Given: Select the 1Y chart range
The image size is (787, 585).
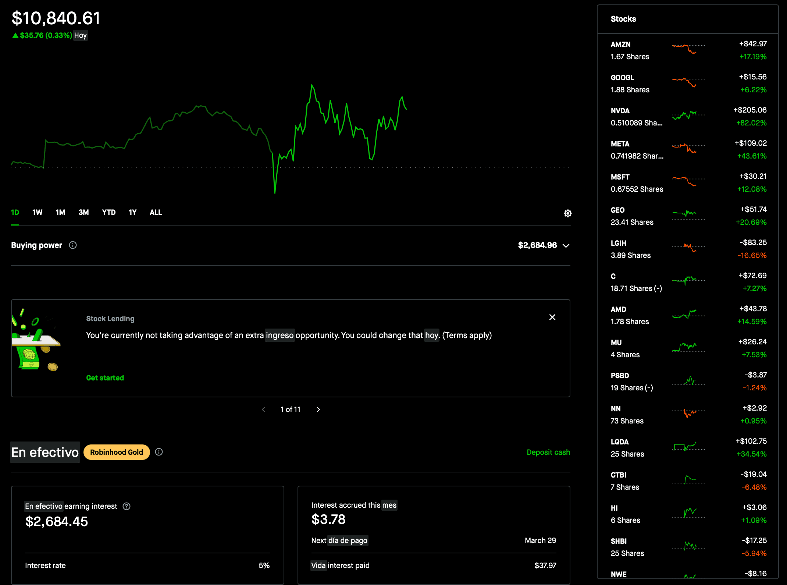Looking at the screenshot, I should point(133,212).
